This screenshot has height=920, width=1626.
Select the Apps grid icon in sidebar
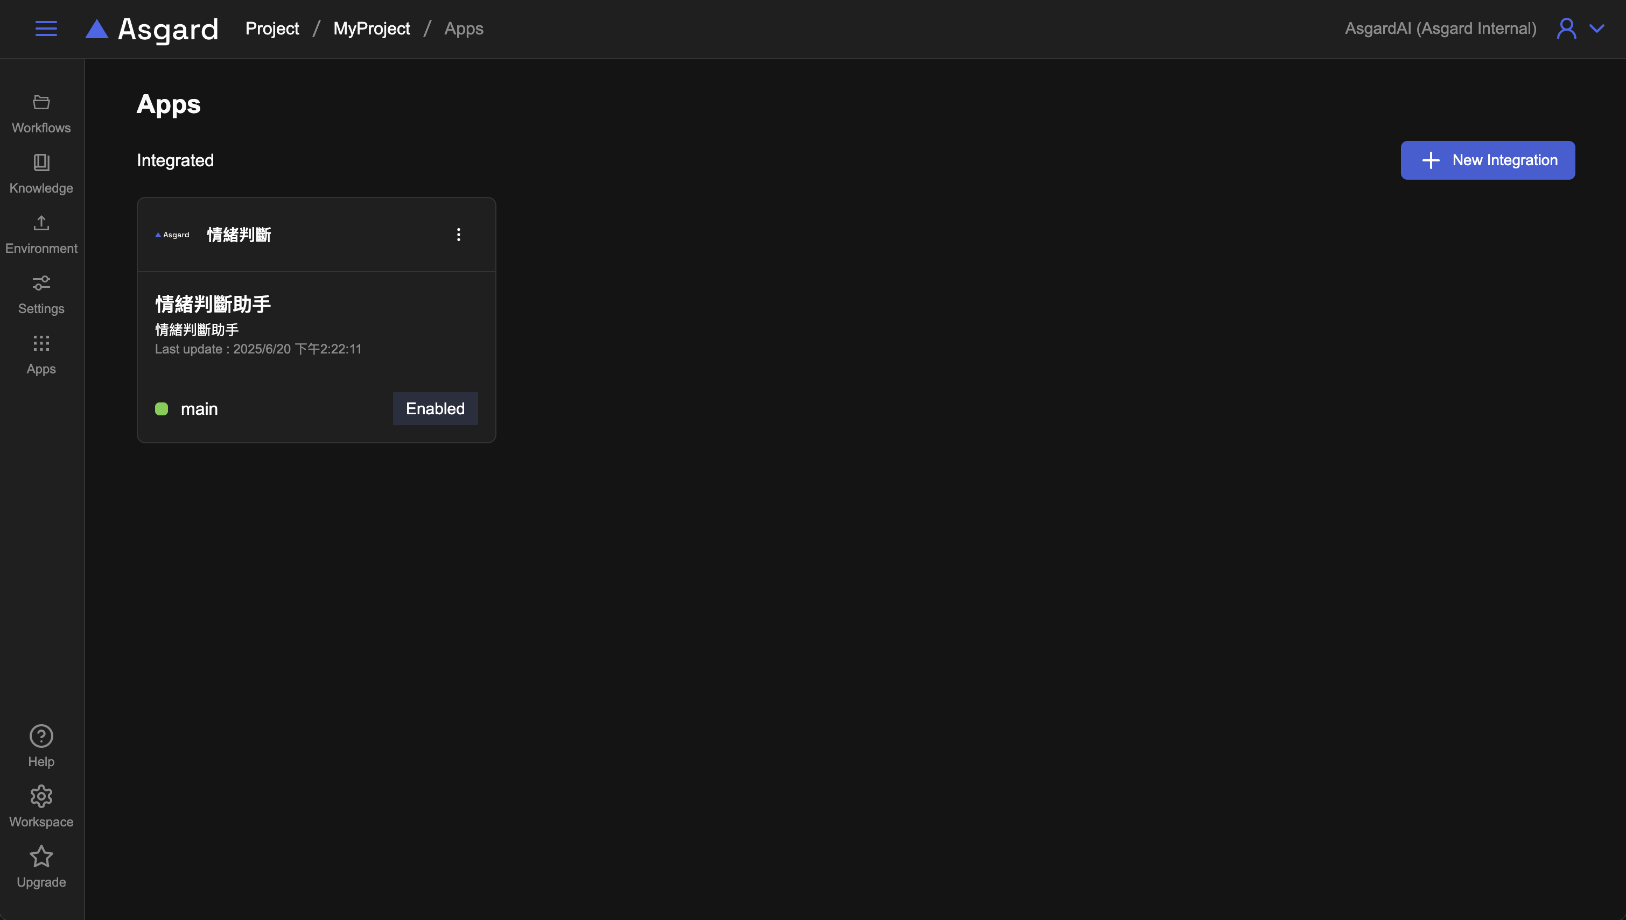(41, 355)
